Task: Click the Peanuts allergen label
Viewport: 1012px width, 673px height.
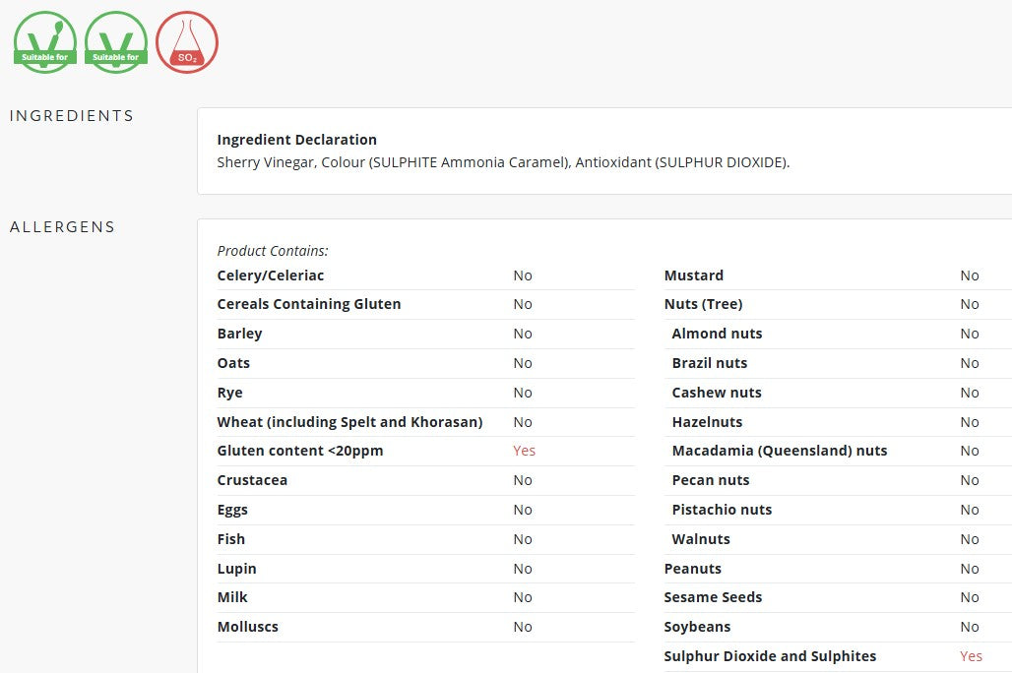Action: click(692, 569)
